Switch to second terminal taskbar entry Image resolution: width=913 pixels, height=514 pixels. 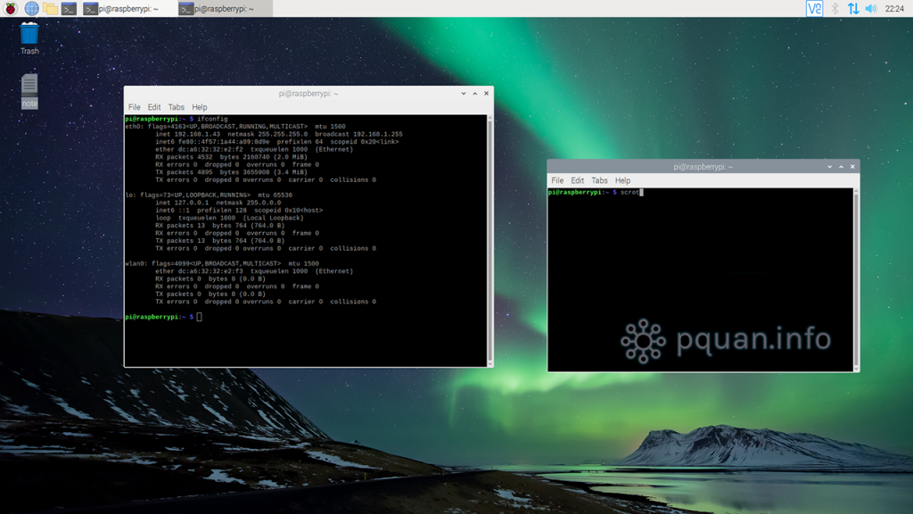click(224, 9)
